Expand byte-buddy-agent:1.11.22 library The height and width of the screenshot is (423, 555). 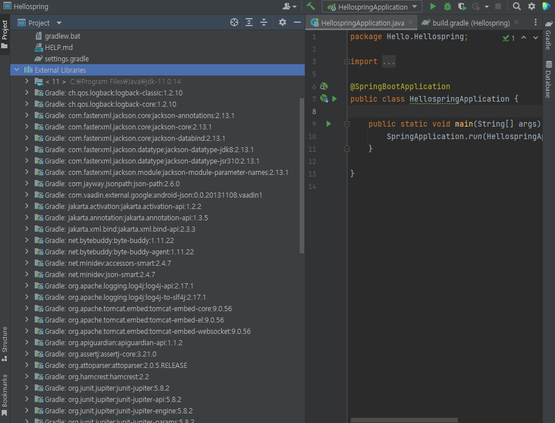[27, 252]
